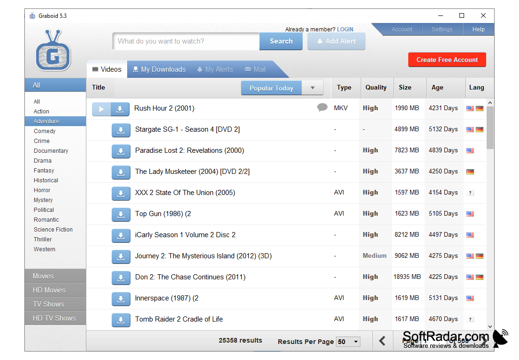Play Rush Hour 2 (2001)
519x360 pixels.
coord(101,108)
